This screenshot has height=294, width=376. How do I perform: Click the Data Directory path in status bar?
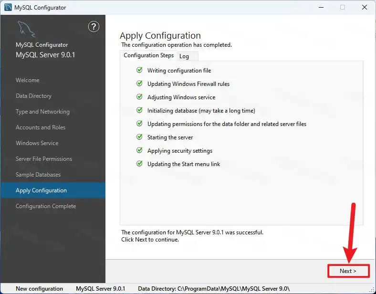point(214,289)
